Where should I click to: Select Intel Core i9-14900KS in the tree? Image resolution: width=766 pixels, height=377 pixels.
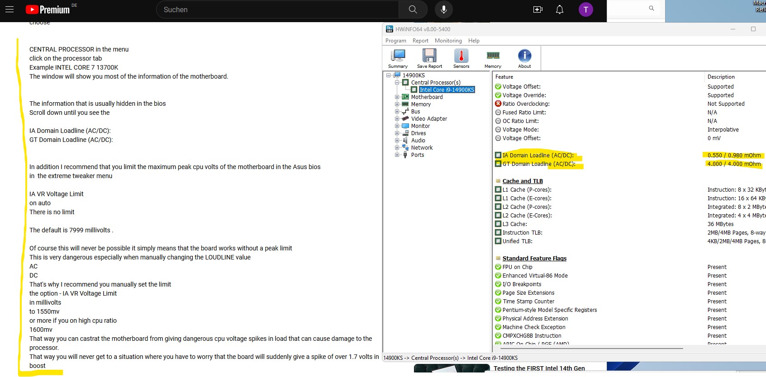[x=447, y=90]
